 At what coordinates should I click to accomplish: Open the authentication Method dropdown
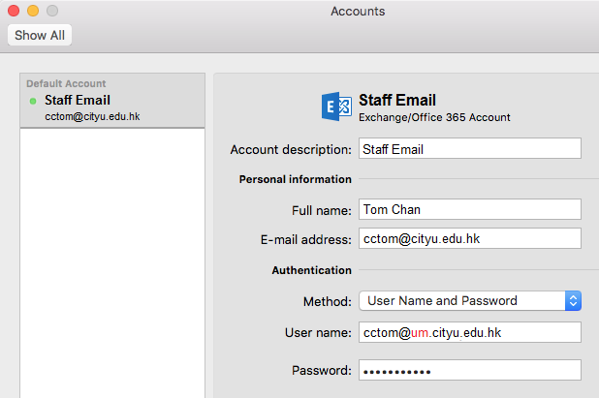click(460, 300)
